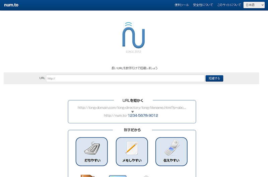This screenshot has width=268, height=177.
Task: Click the tagline 長いURLを数字だけで短縮しましょう
Action: [135, 68]
